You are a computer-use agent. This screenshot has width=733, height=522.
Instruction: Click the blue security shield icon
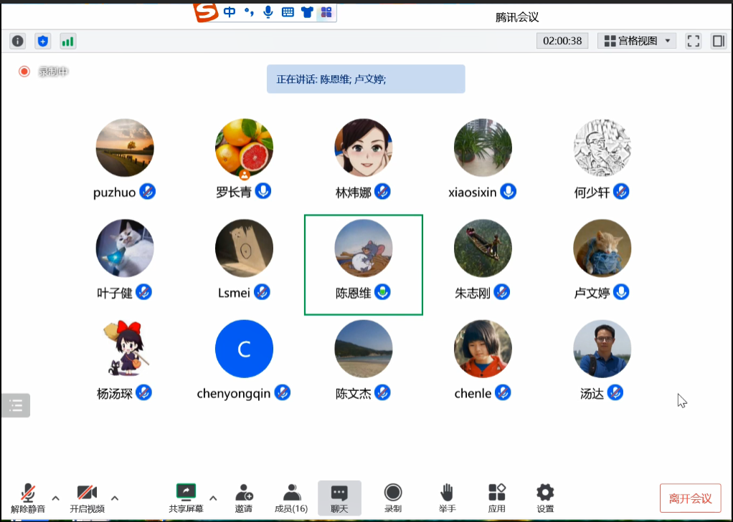pos(43,42)
